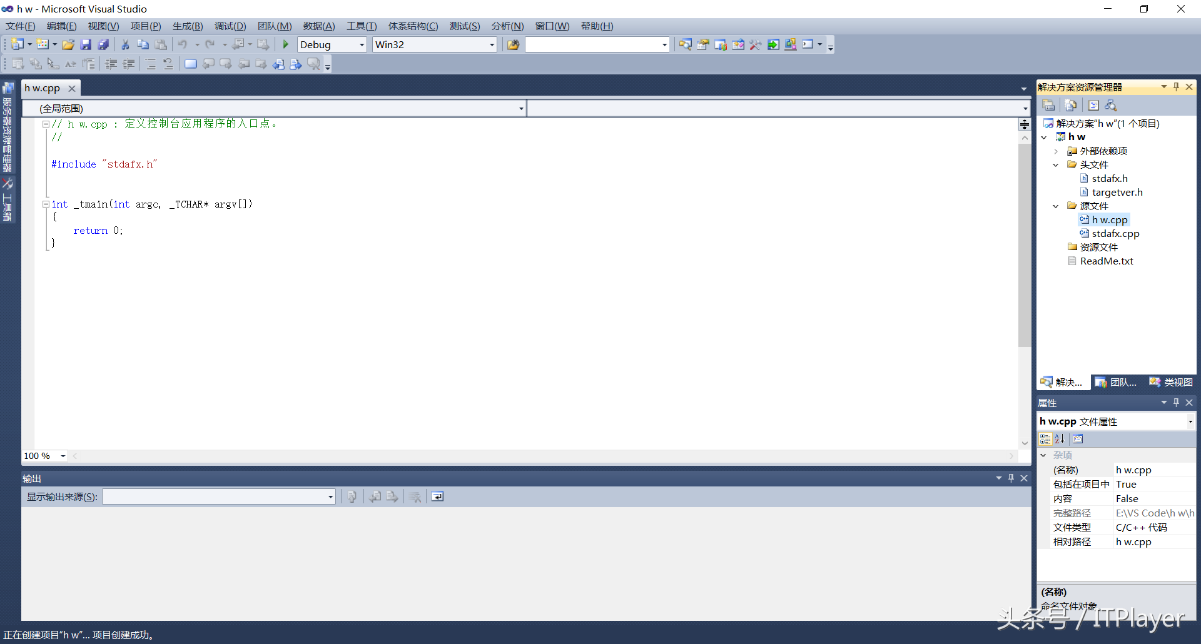Pin the Output panel
This screenshot has width=1201, height=644.
(1011, 478)
